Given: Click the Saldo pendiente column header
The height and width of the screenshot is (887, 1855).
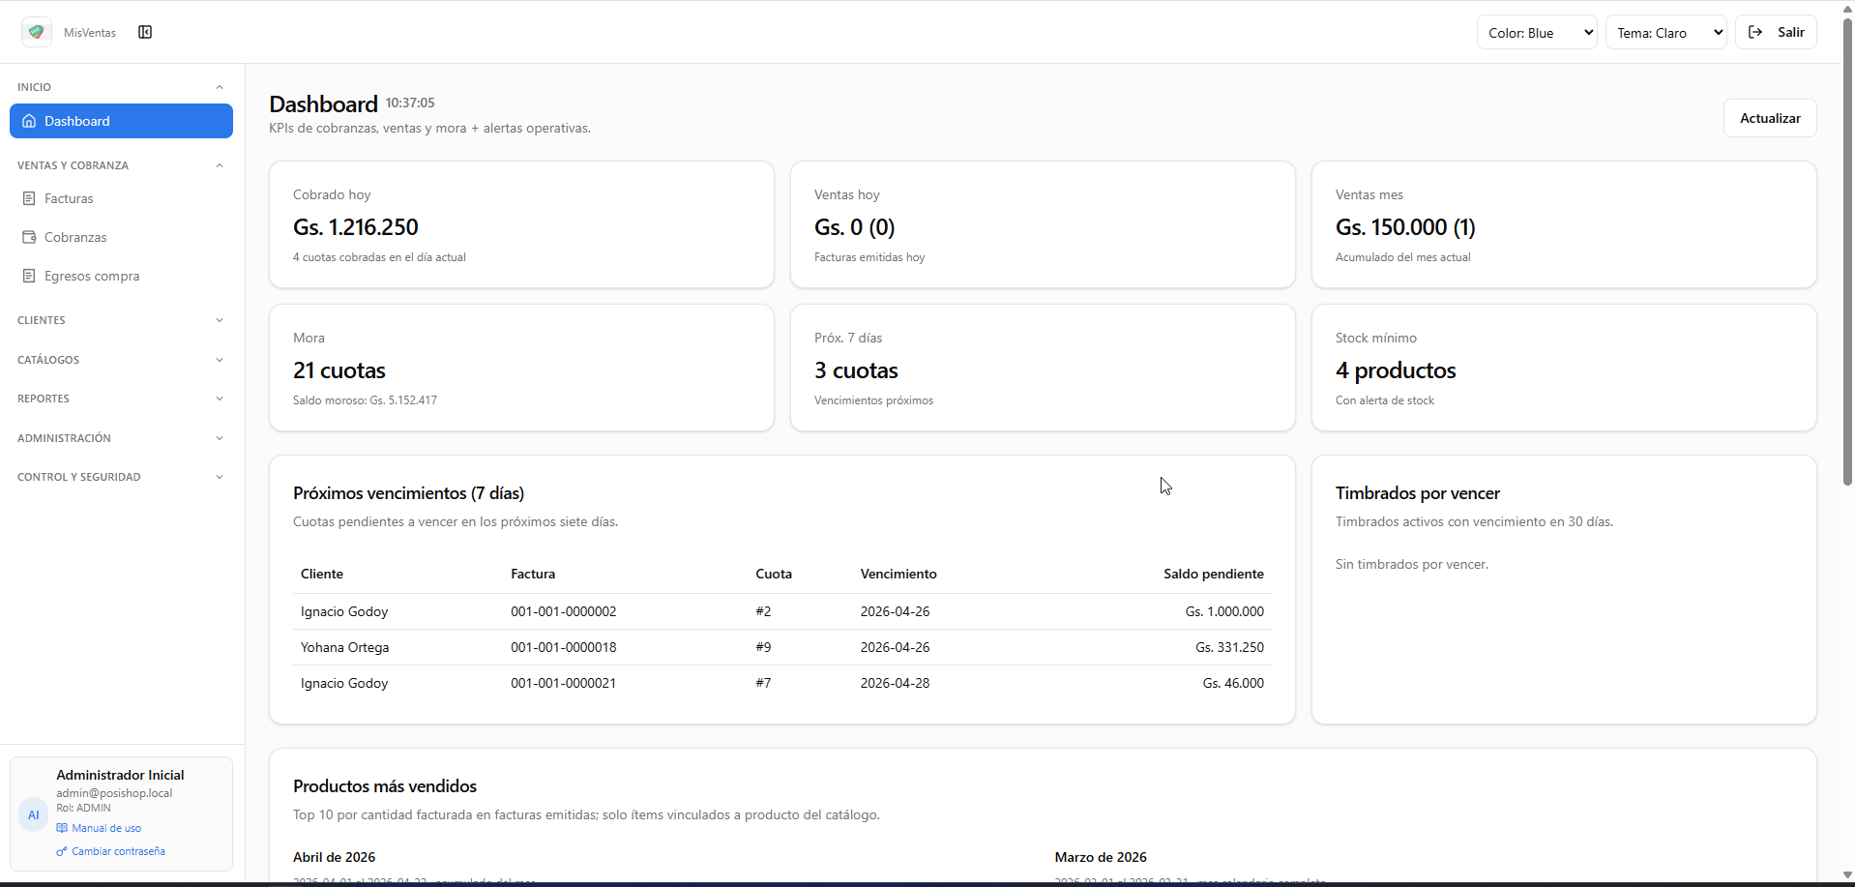Looking at the screenshot, I should pos(1213,574).
